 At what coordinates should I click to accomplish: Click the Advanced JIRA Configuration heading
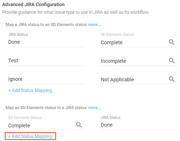click(33, 5)
